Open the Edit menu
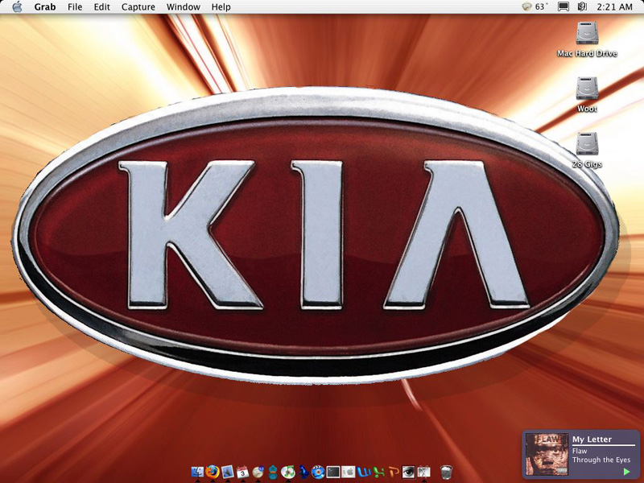The height and width of the screenshot is (483, 644). pyautogui.click(x=102, y=7)
